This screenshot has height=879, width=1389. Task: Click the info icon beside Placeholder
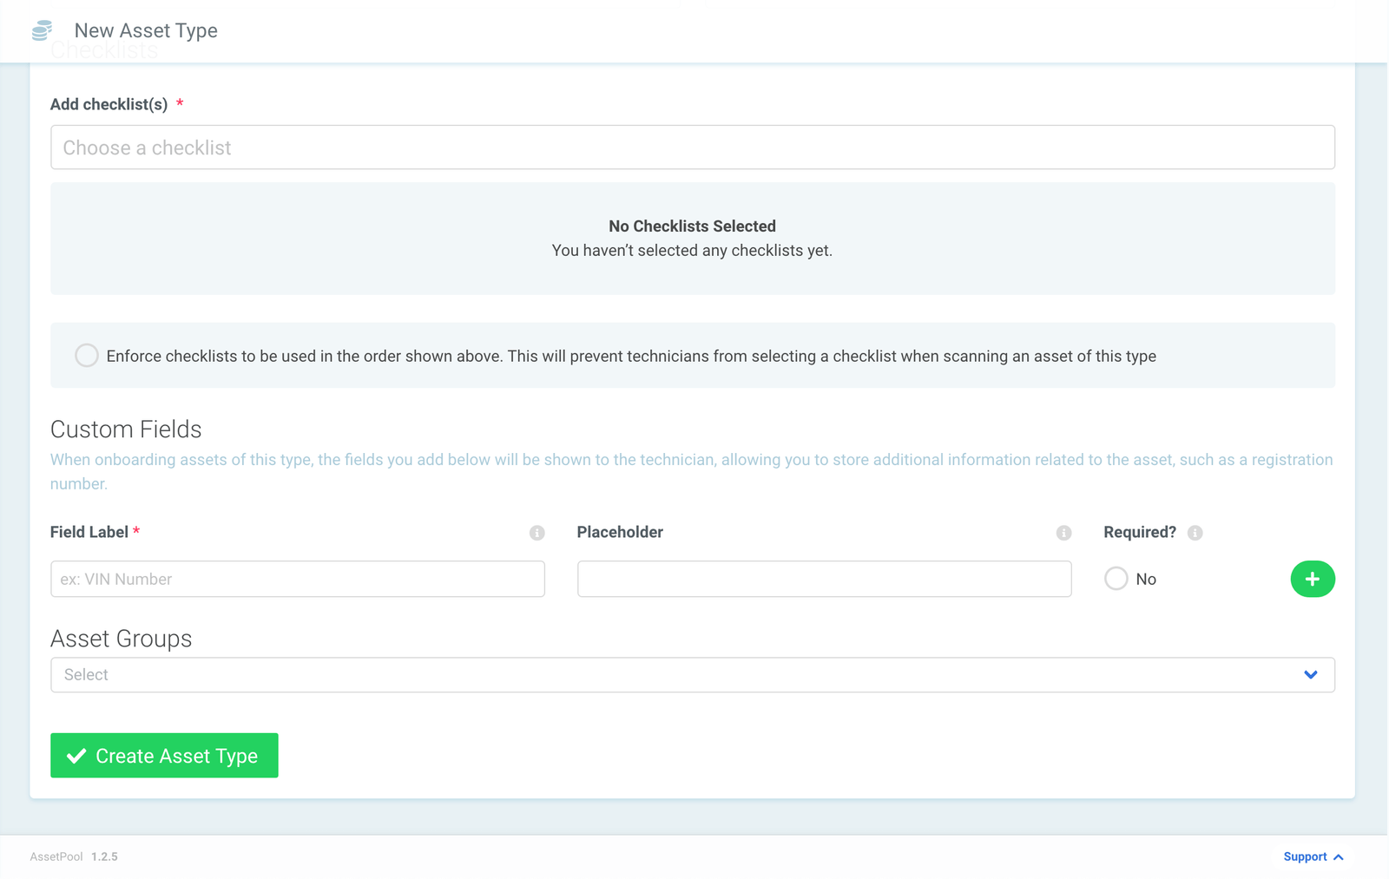[1063, 533]
